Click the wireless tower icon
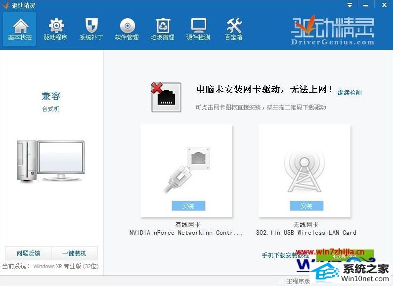 tap(305, 171)
